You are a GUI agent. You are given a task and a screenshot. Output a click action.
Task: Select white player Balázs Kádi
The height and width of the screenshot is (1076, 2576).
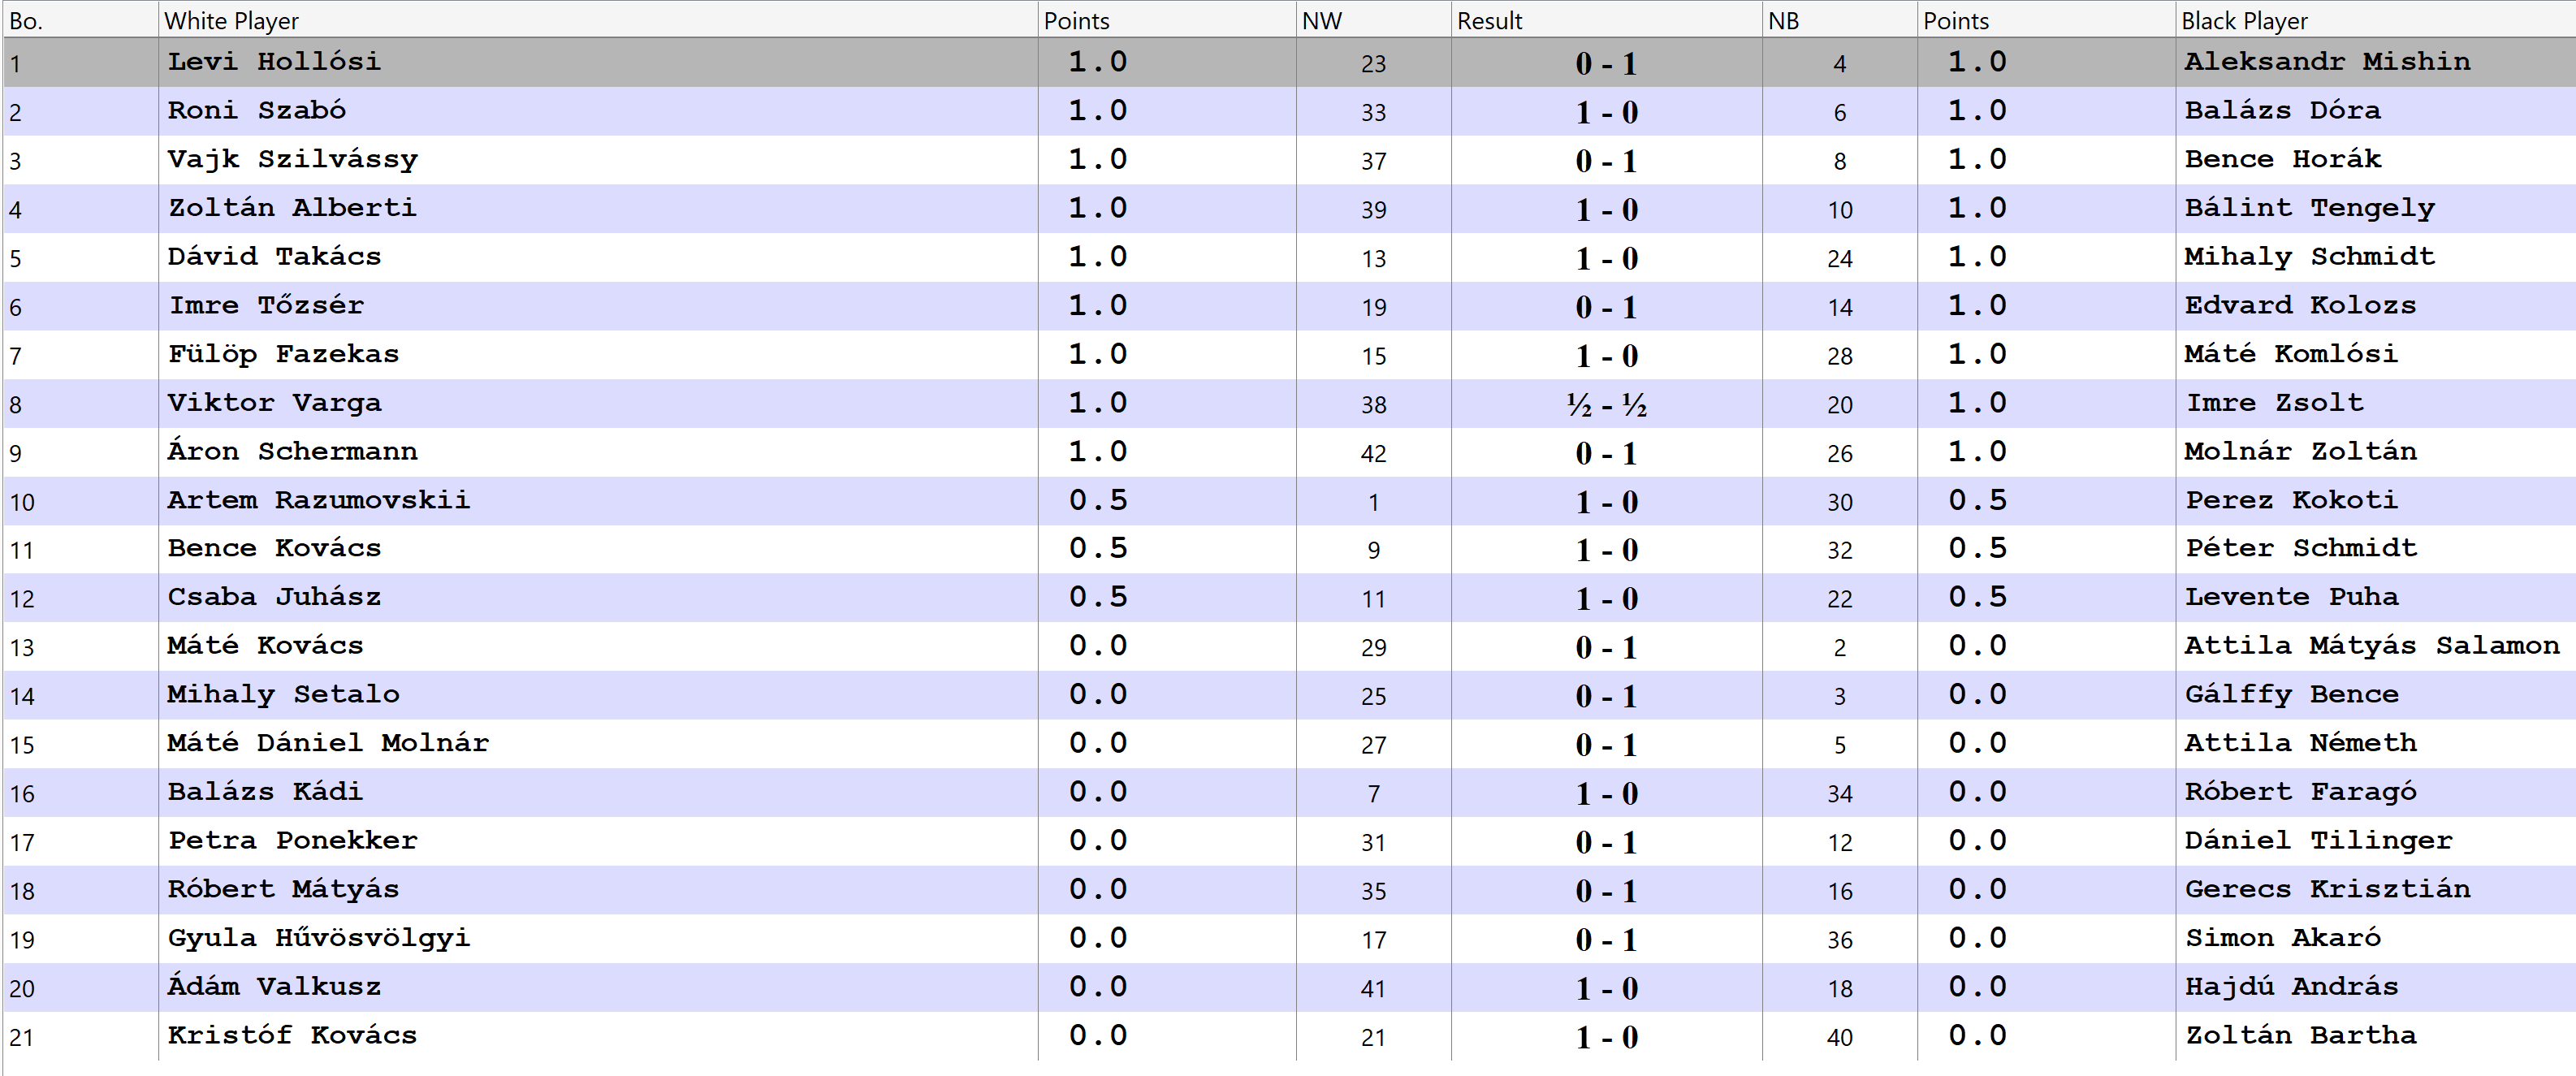click(266, 792)
